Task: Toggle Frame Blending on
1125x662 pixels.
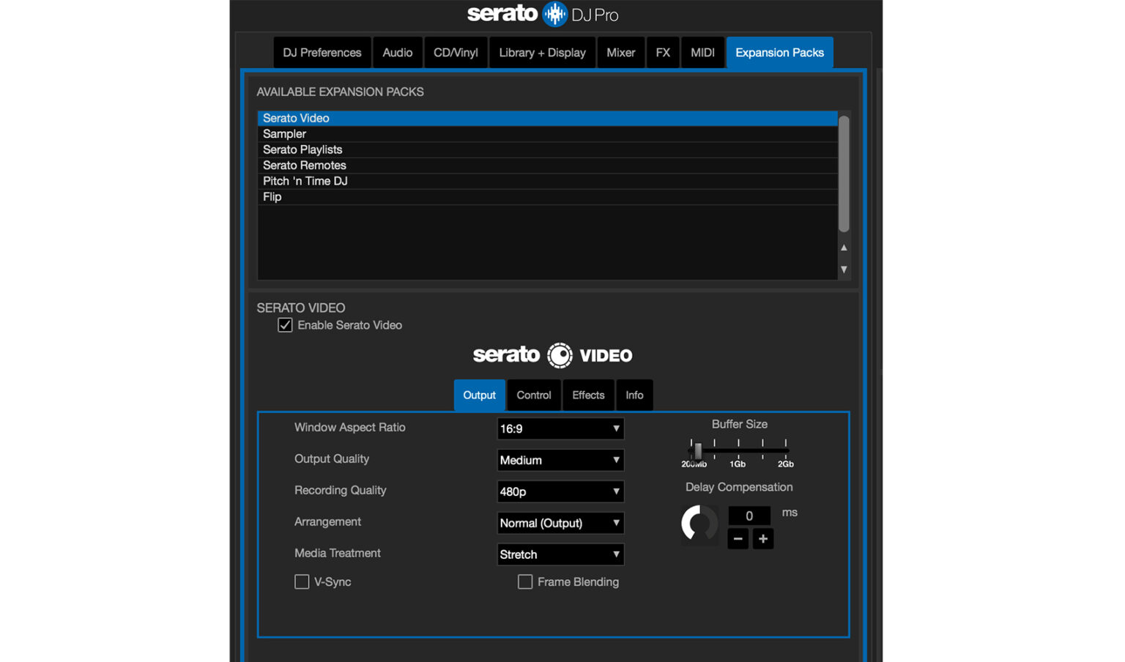Action: tap(524, 581)
